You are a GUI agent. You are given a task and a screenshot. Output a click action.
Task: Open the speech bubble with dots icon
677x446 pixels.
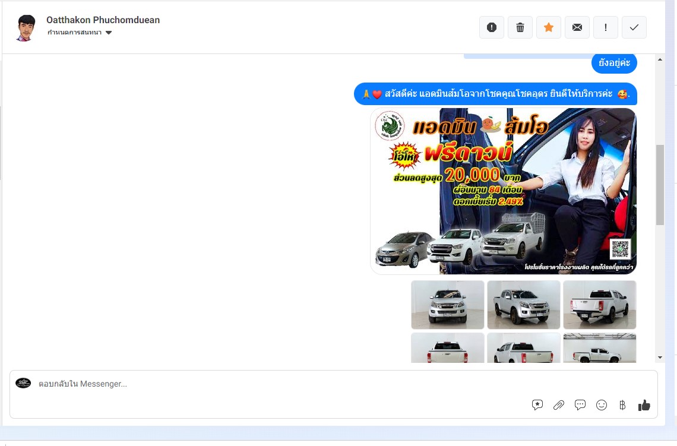(580, 405)
